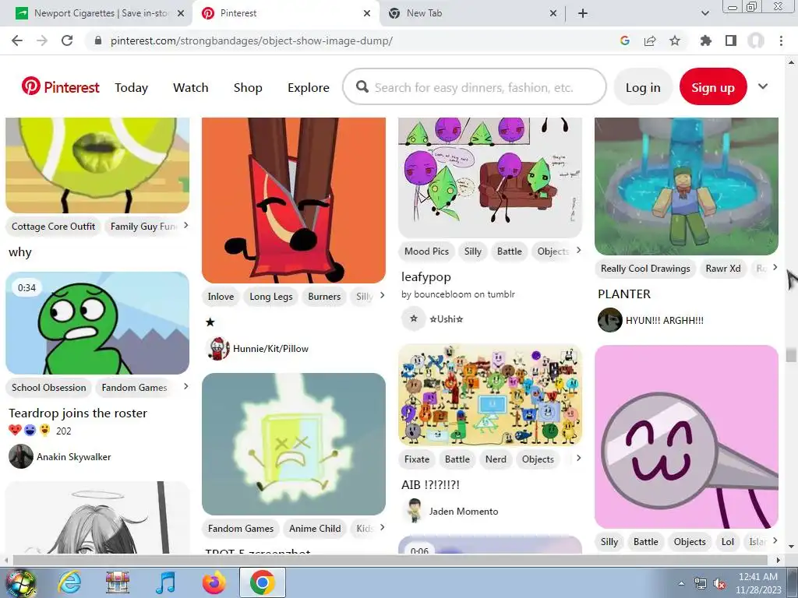The image size is (798, 598).
Task: Click the HYUN!!! ARGHH!!! profile link
Action: click(x=665, y=320)
